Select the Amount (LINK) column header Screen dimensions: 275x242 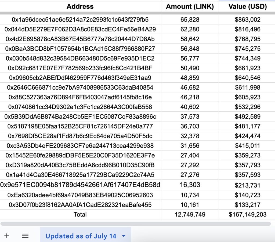coord(190,7)
